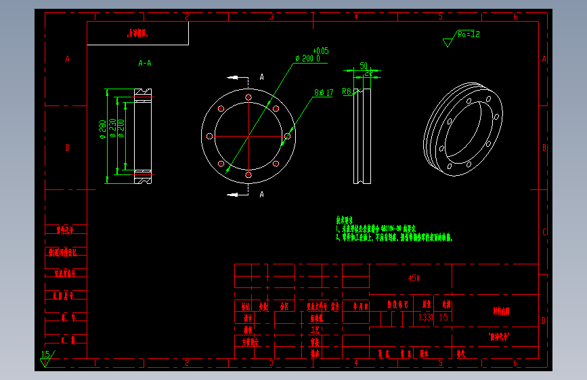
Task: Click zone number 4 on top border
Action: tap(356, 16)
